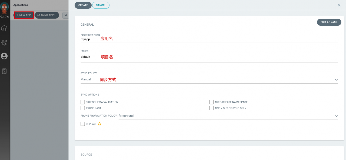Close the new app panel with X
Image resolution: width=346 pixels, height=160 pixels.
tap(339, 5)
